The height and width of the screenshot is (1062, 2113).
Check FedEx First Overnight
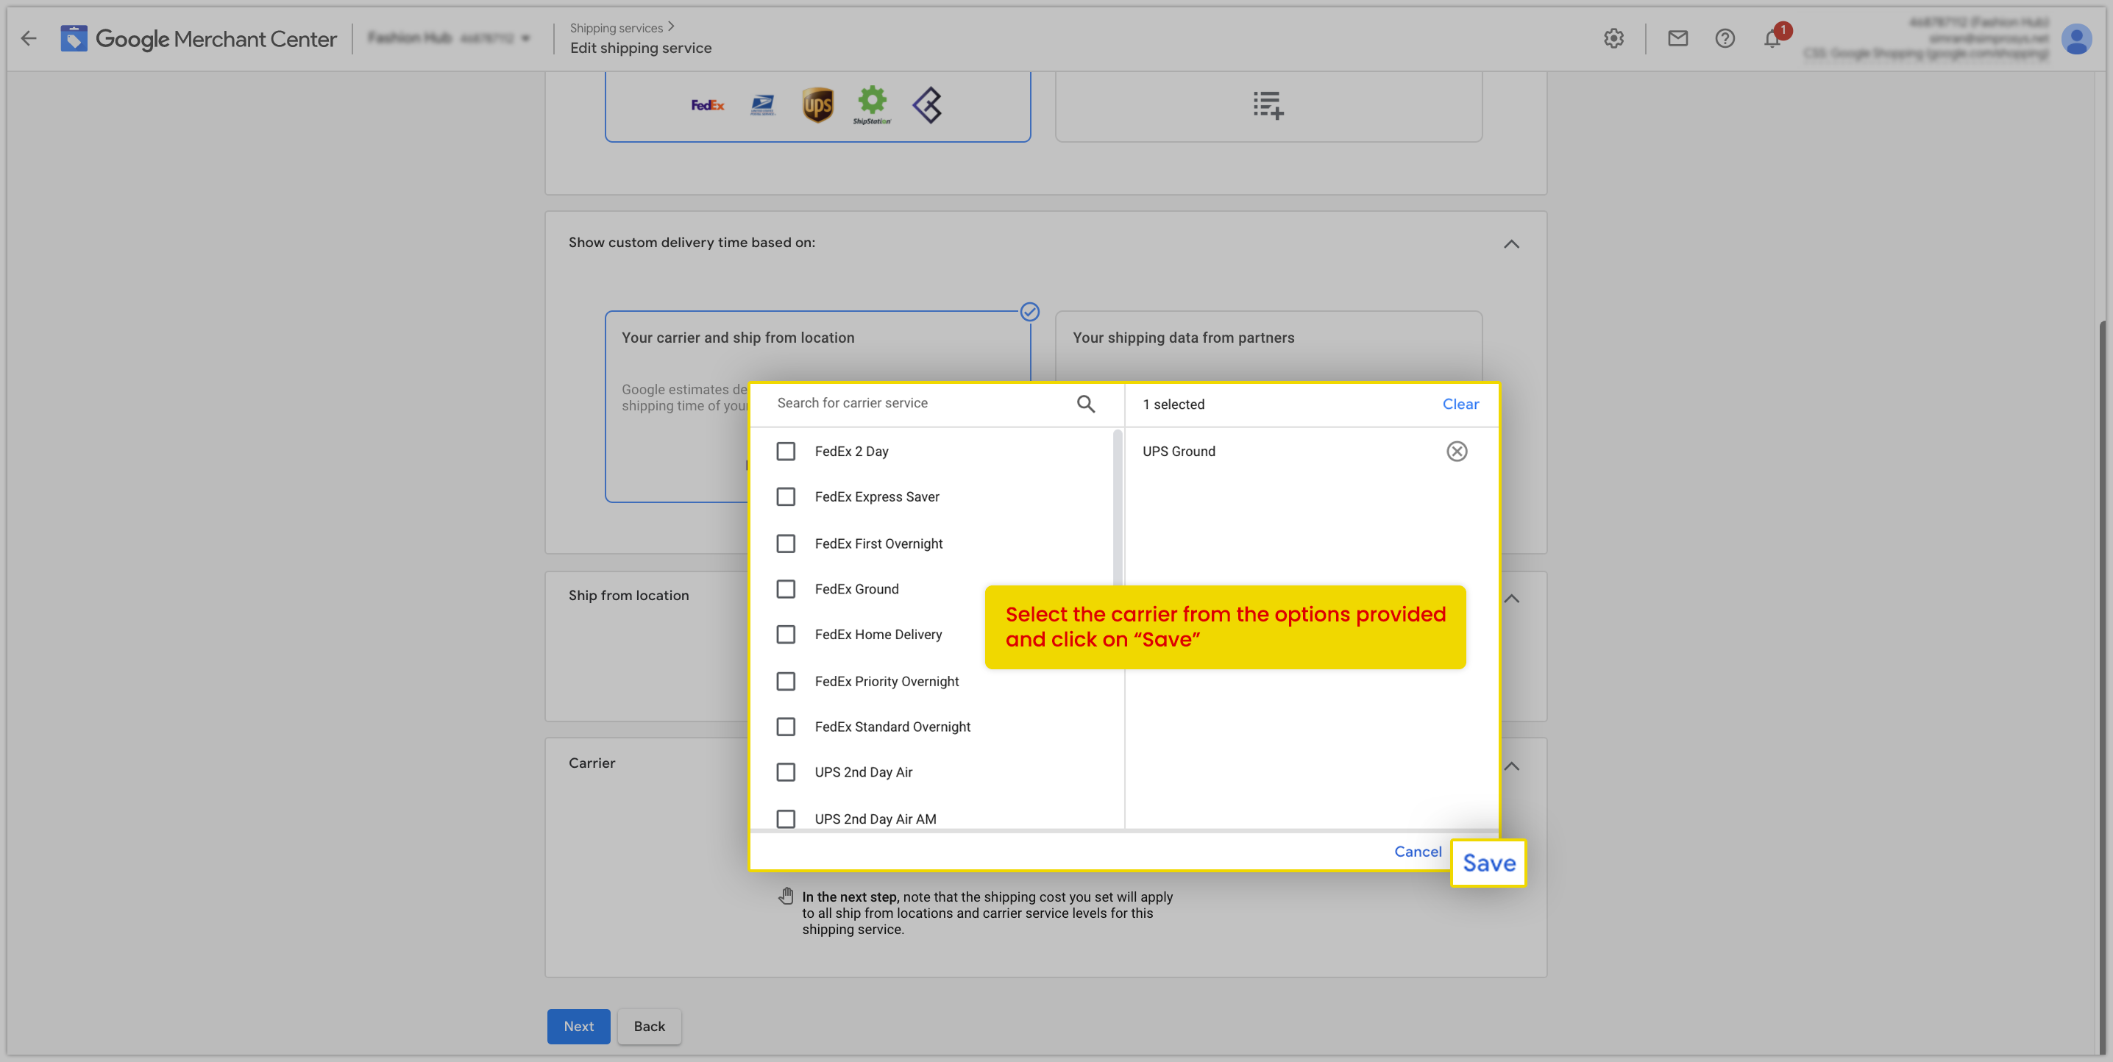pyautogui.click(x=786, y=544)
